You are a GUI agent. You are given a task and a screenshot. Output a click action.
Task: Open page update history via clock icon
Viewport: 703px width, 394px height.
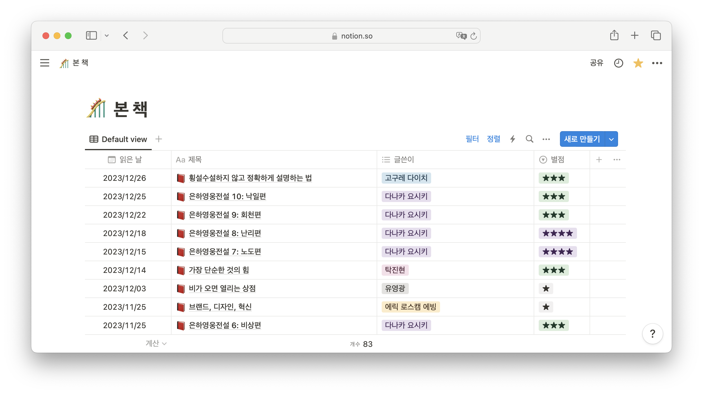[619, 63]
